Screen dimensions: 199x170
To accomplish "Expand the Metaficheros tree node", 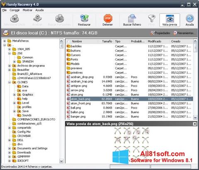I will (x=5, y=41).
